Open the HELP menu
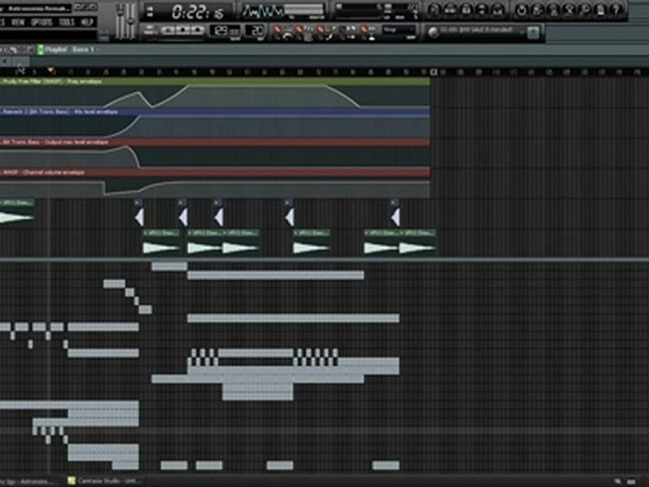Screen dimensions: 649x487 click(87, 22)
